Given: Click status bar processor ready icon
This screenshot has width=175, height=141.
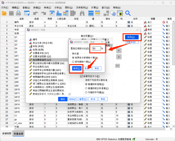Looking at the screenshot, I should tap(134, 139).
